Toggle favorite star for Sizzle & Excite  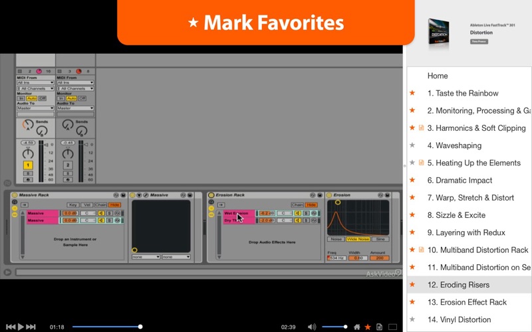(412, 214)
